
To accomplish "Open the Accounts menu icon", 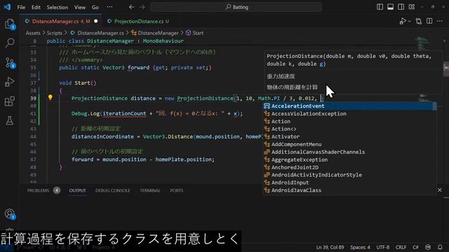I will point(10,213).
